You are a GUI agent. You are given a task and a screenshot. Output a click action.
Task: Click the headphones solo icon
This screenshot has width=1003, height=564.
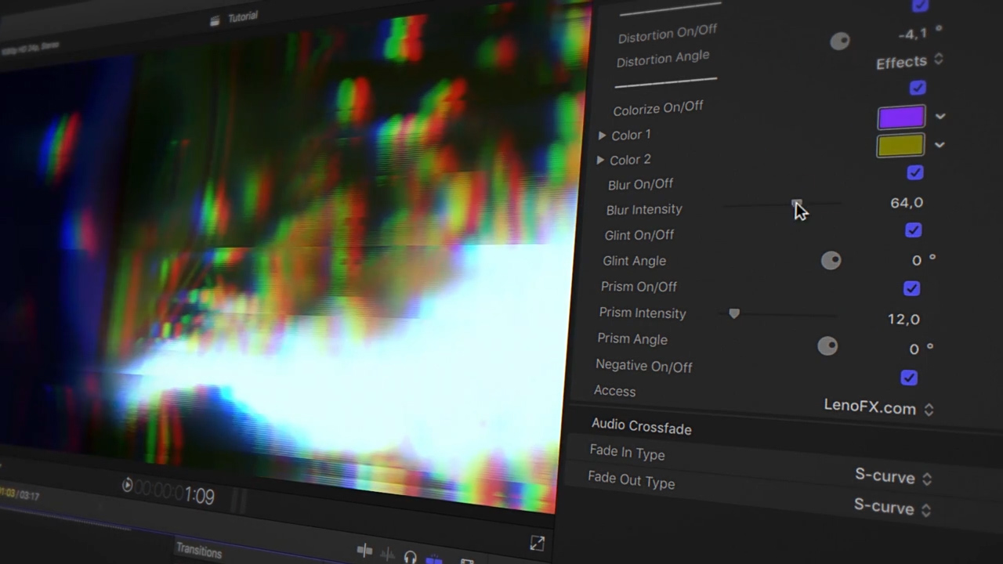coord(410,557)
